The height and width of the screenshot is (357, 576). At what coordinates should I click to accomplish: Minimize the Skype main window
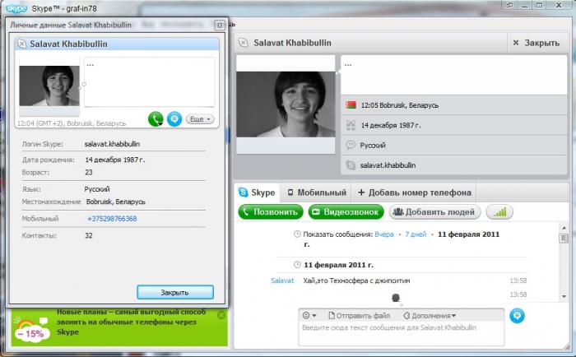coord(525,5)
